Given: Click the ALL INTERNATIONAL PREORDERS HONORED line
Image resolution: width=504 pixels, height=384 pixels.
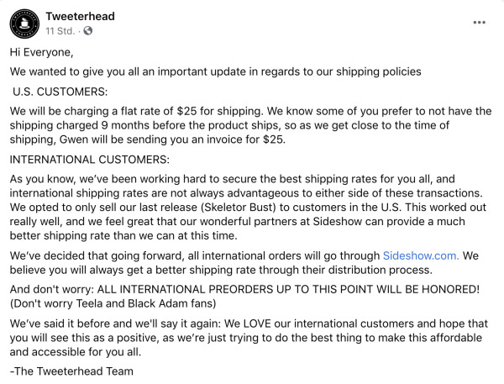Looking at the screenshot, I should tap(244, 289).
